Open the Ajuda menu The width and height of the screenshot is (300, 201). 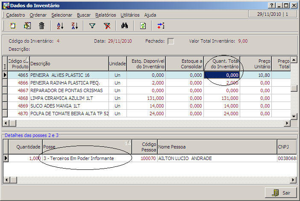tap(150, 15)
